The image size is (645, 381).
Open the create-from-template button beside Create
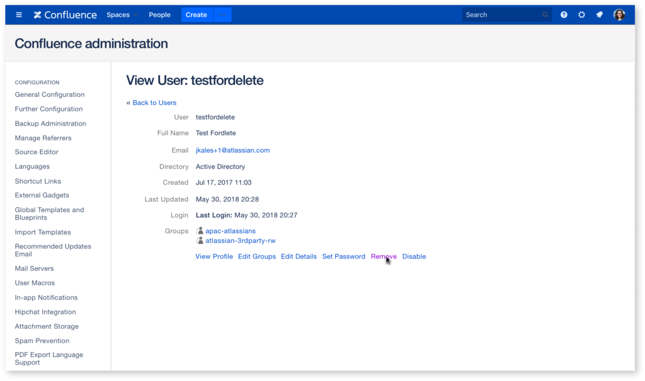coord(222,14)
